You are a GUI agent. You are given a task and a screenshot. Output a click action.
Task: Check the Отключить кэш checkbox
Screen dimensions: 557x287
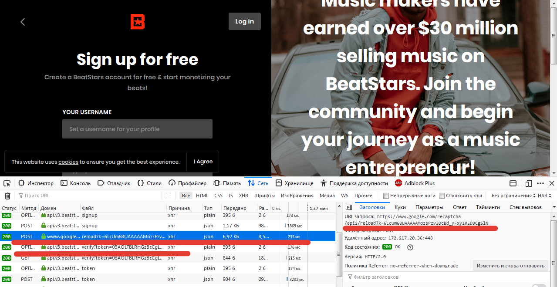point(442,196)
